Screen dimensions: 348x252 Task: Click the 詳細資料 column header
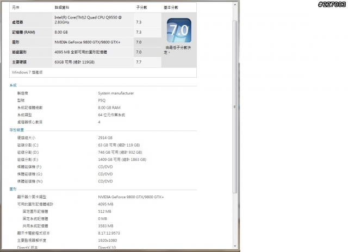coord(62,7)
